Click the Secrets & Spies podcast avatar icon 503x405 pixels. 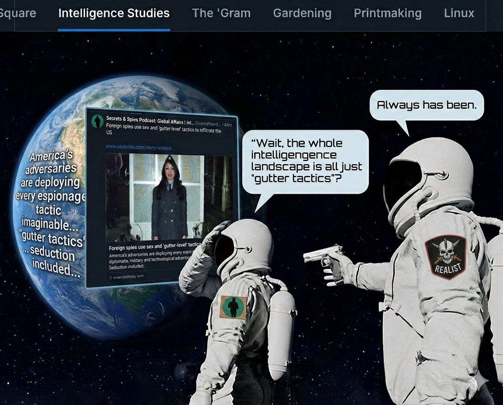click(97, 121)
